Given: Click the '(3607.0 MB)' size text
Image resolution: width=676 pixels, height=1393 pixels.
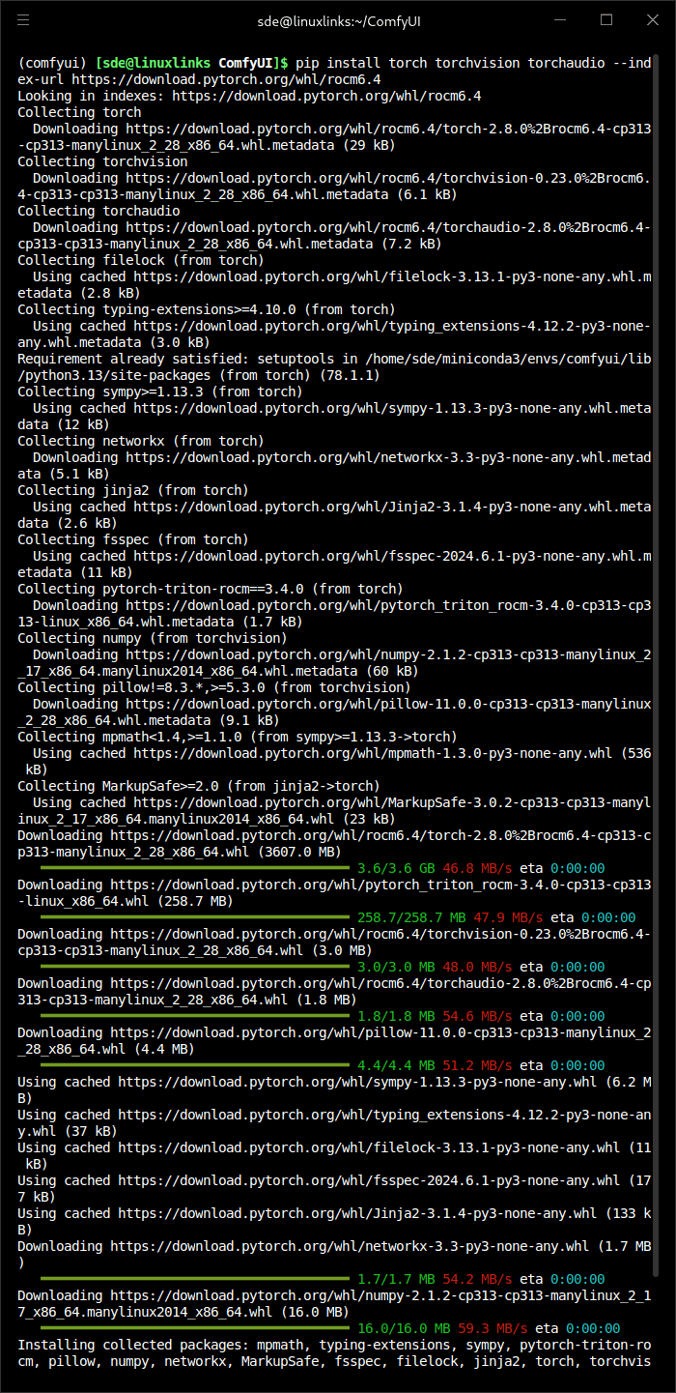Looking at the screenshot, I should [x=299, y=852].
